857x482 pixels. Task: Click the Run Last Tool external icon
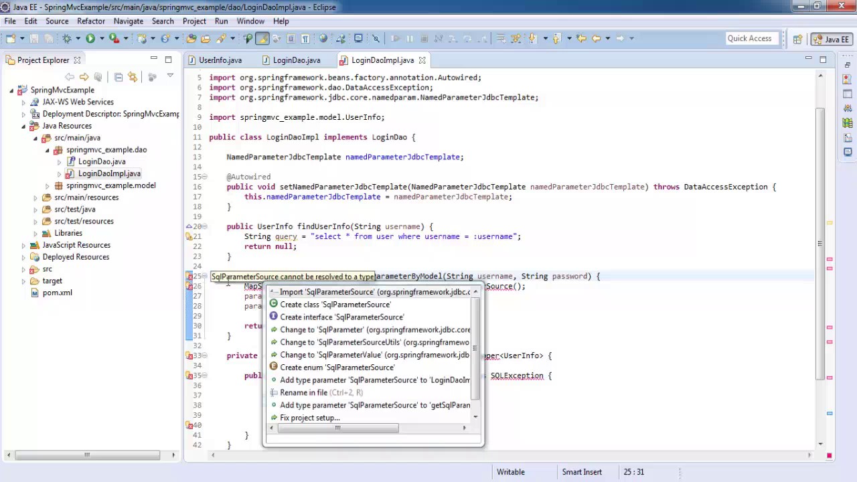(x=114, y=39)
